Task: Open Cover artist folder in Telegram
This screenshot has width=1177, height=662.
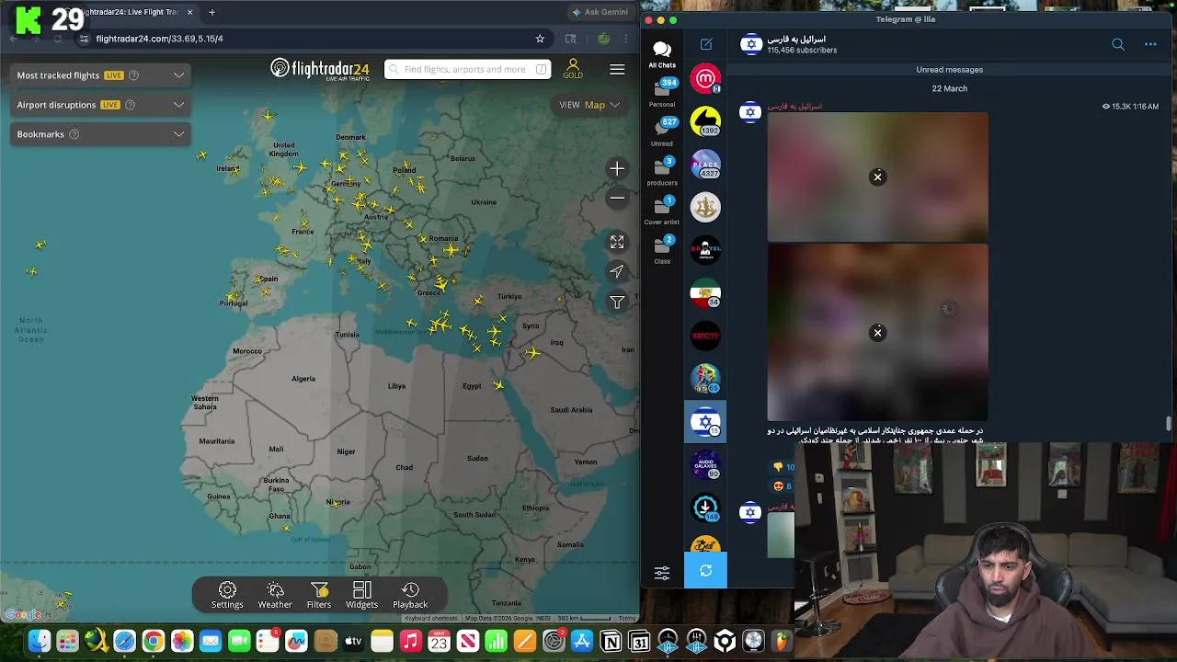Action: pos(662,211)
